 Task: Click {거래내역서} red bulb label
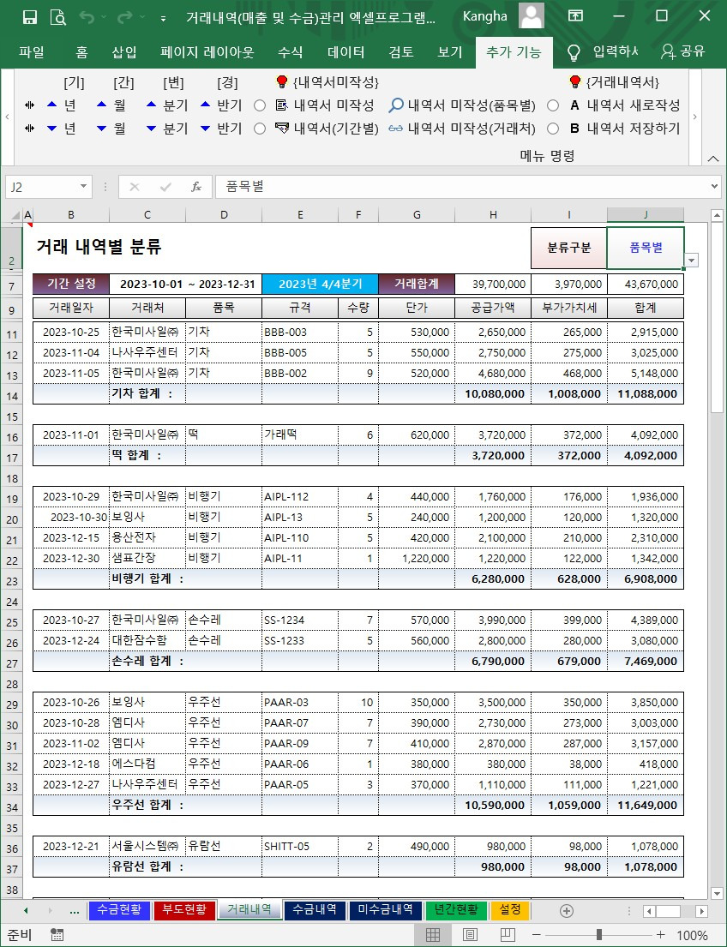pos(614,82)
